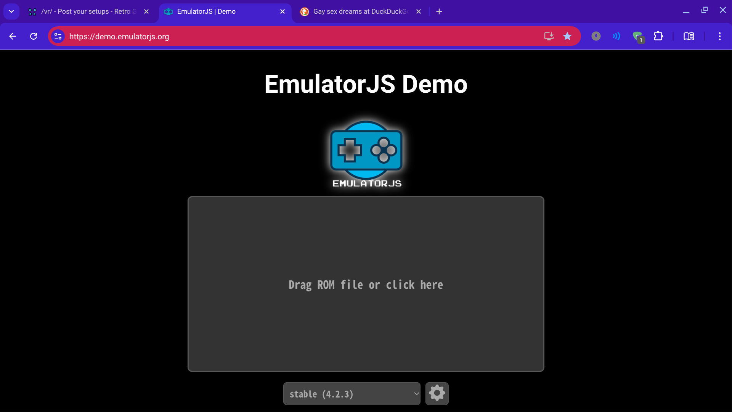Image resolution: width=732 pixels, height=412 pixels.
Task: View site information icon in address bar
Action: coord(58,36)
